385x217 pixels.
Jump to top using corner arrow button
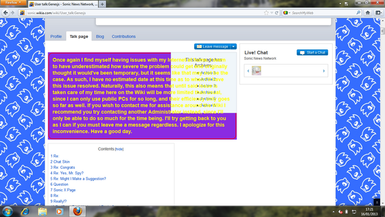pos(377,203)
